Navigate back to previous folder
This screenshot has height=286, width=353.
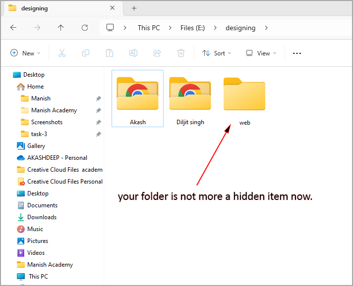pos(13,28)
